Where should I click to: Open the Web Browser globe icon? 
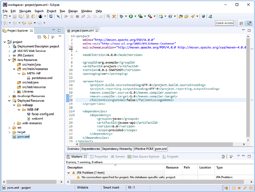coord(203,16)
